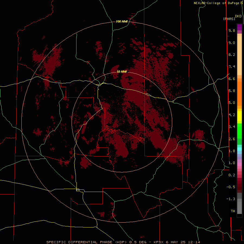The image size is (244, 244).
Task: Click the 3.4 value on the color scale
Action: coord(232,127)
